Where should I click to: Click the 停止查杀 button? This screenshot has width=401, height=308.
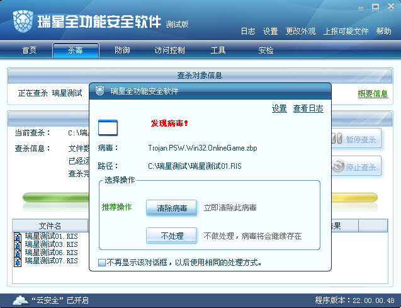[x=356, y=167]
